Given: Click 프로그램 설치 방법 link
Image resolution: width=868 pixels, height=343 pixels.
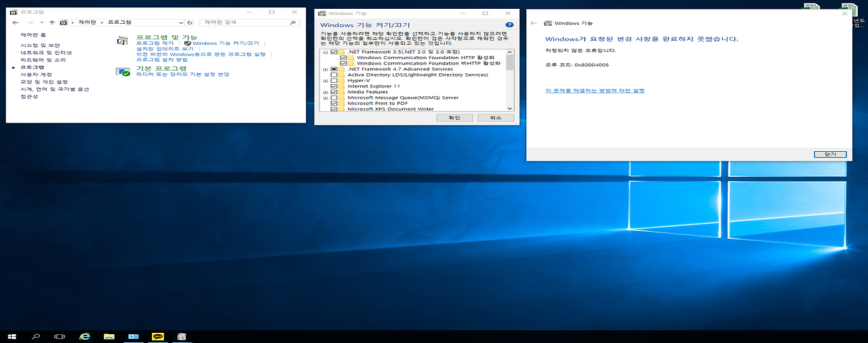Looking at the screenshot, I should [162, 60].
